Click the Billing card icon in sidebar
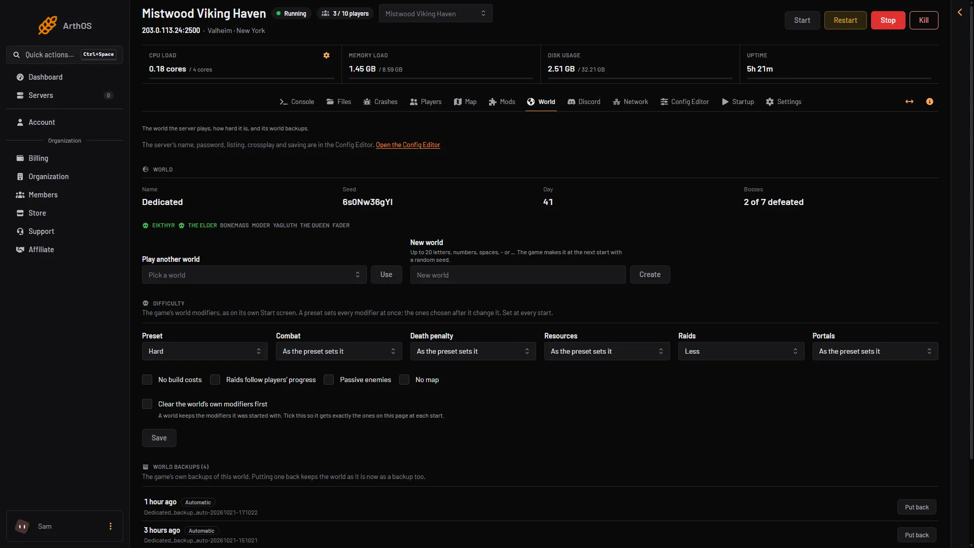The height and width of the screenshot is (548, 974). (20, 158)
